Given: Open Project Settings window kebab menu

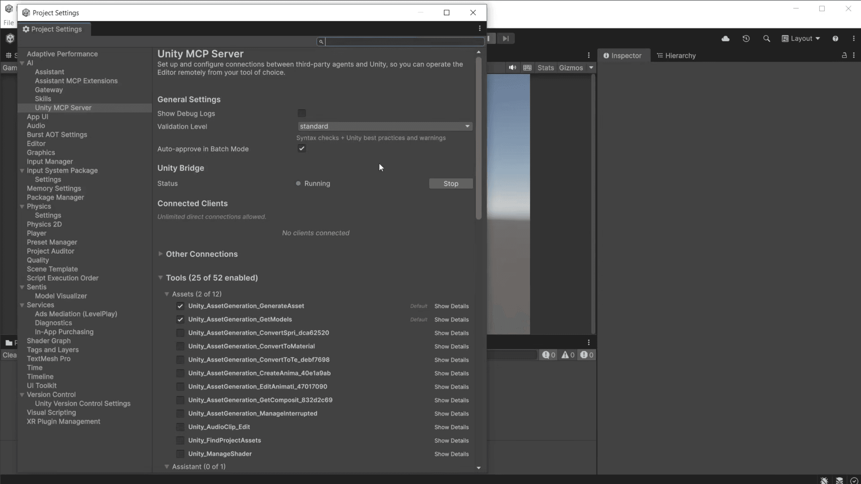Looking at the screenshot, I should (x=480, y=29).
